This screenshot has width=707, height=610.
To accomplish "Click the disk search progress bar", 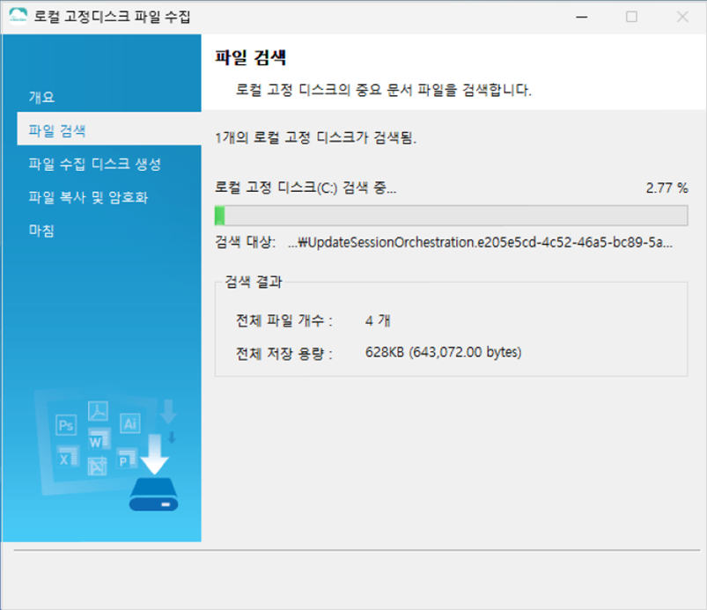I will pos(451,216).
